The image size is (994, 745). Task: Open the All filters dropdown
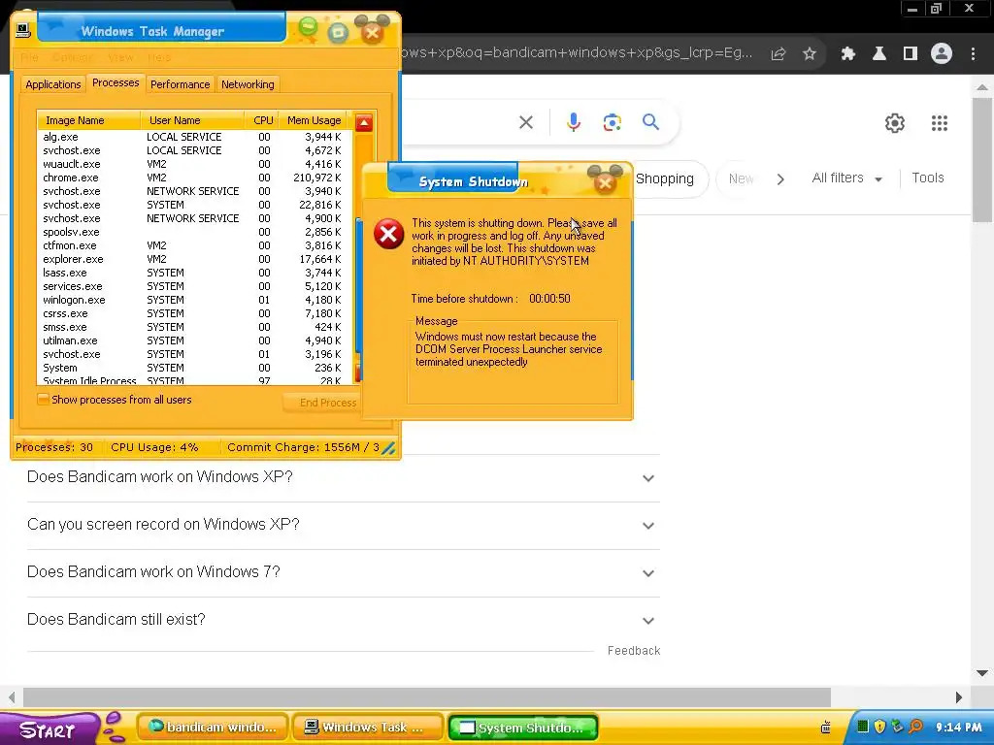[x=846, y=178]
